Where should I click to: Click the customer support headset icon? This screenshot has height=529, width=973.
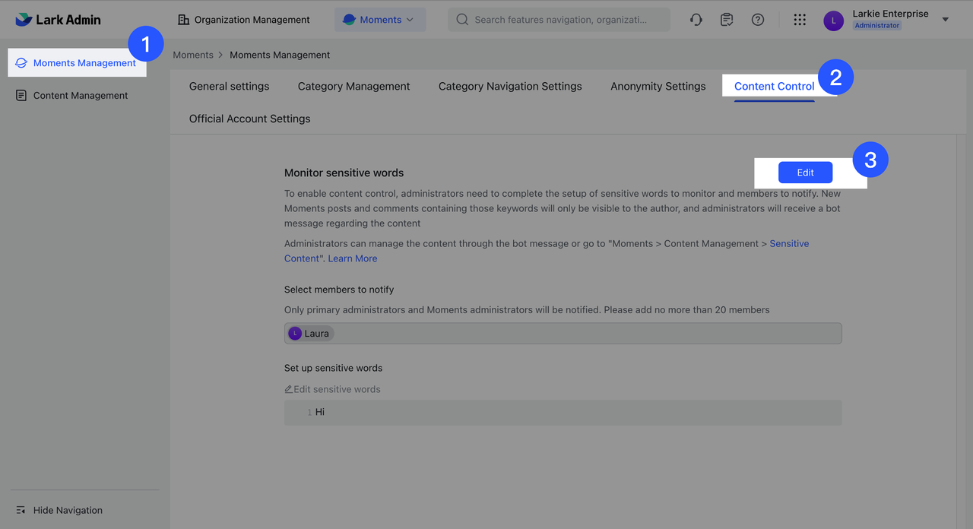click(x=696, y=19)
